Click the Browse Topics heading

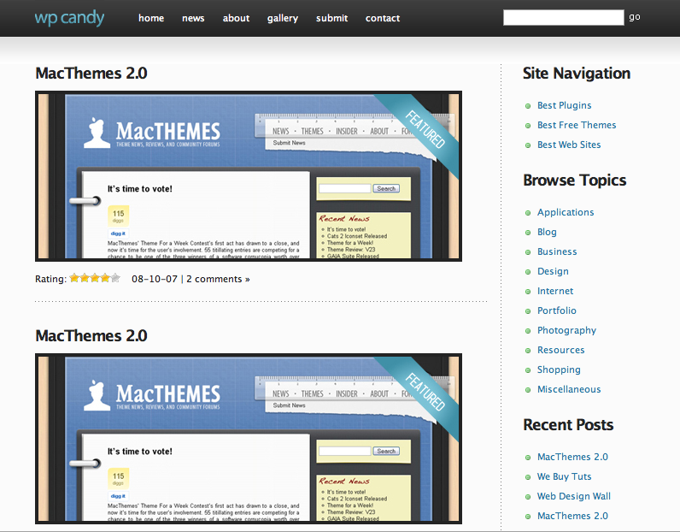pos(575,180)
